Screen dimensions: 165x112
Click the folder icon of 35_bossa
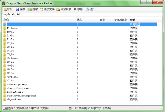pyautogui.click(x=5, y=58)
